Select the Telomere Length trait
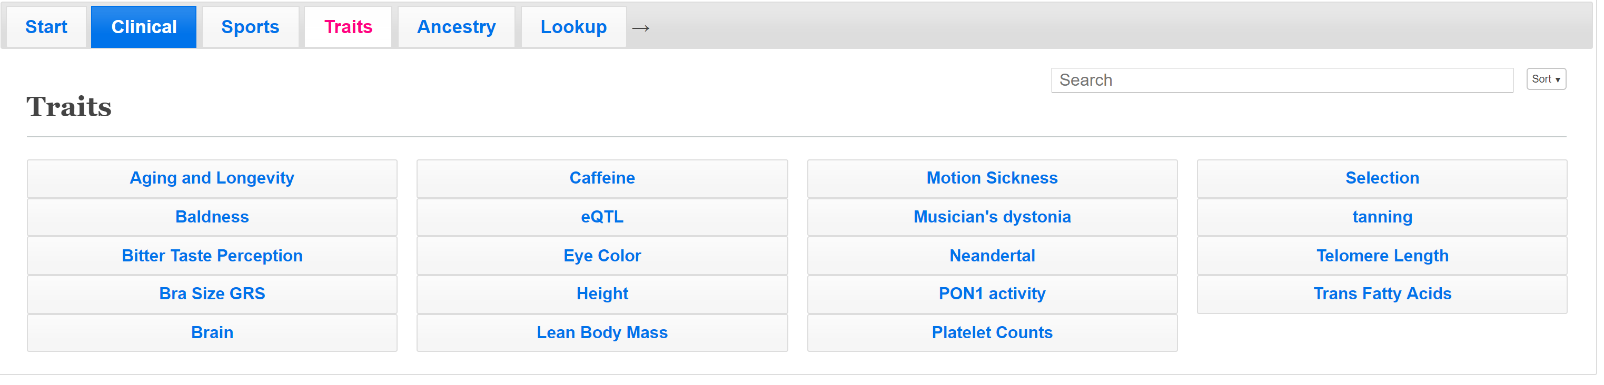This screenshot has width=1604, height=385. point(1382,256)
